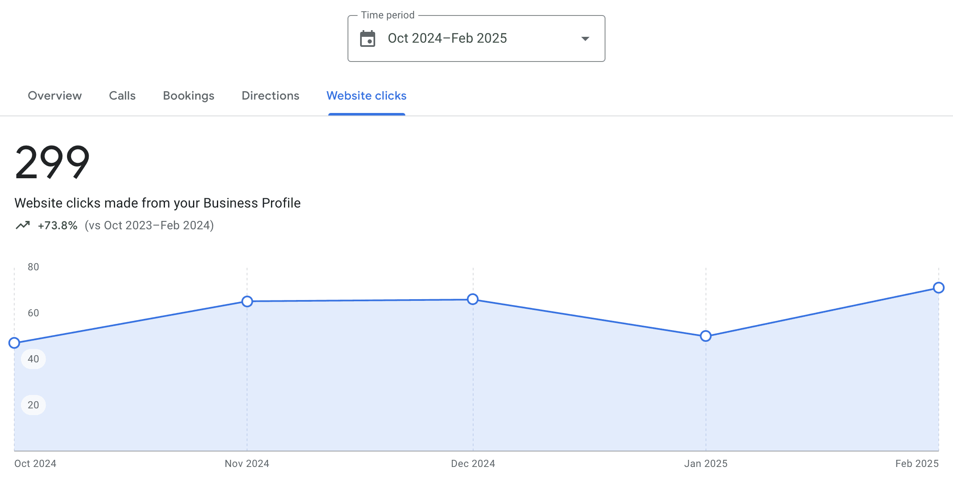Expand the Time period dropdown arrow
This screenshot has height=477, width=953.
point(585,38)
